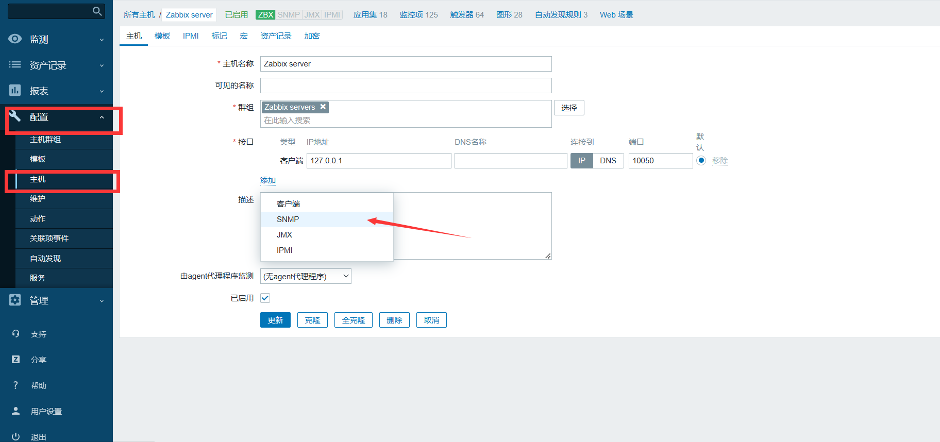Switch to the 资产记录 tab
Image resolution: width=940 pixels, height=442 pixels.
[x=276, y=36]
